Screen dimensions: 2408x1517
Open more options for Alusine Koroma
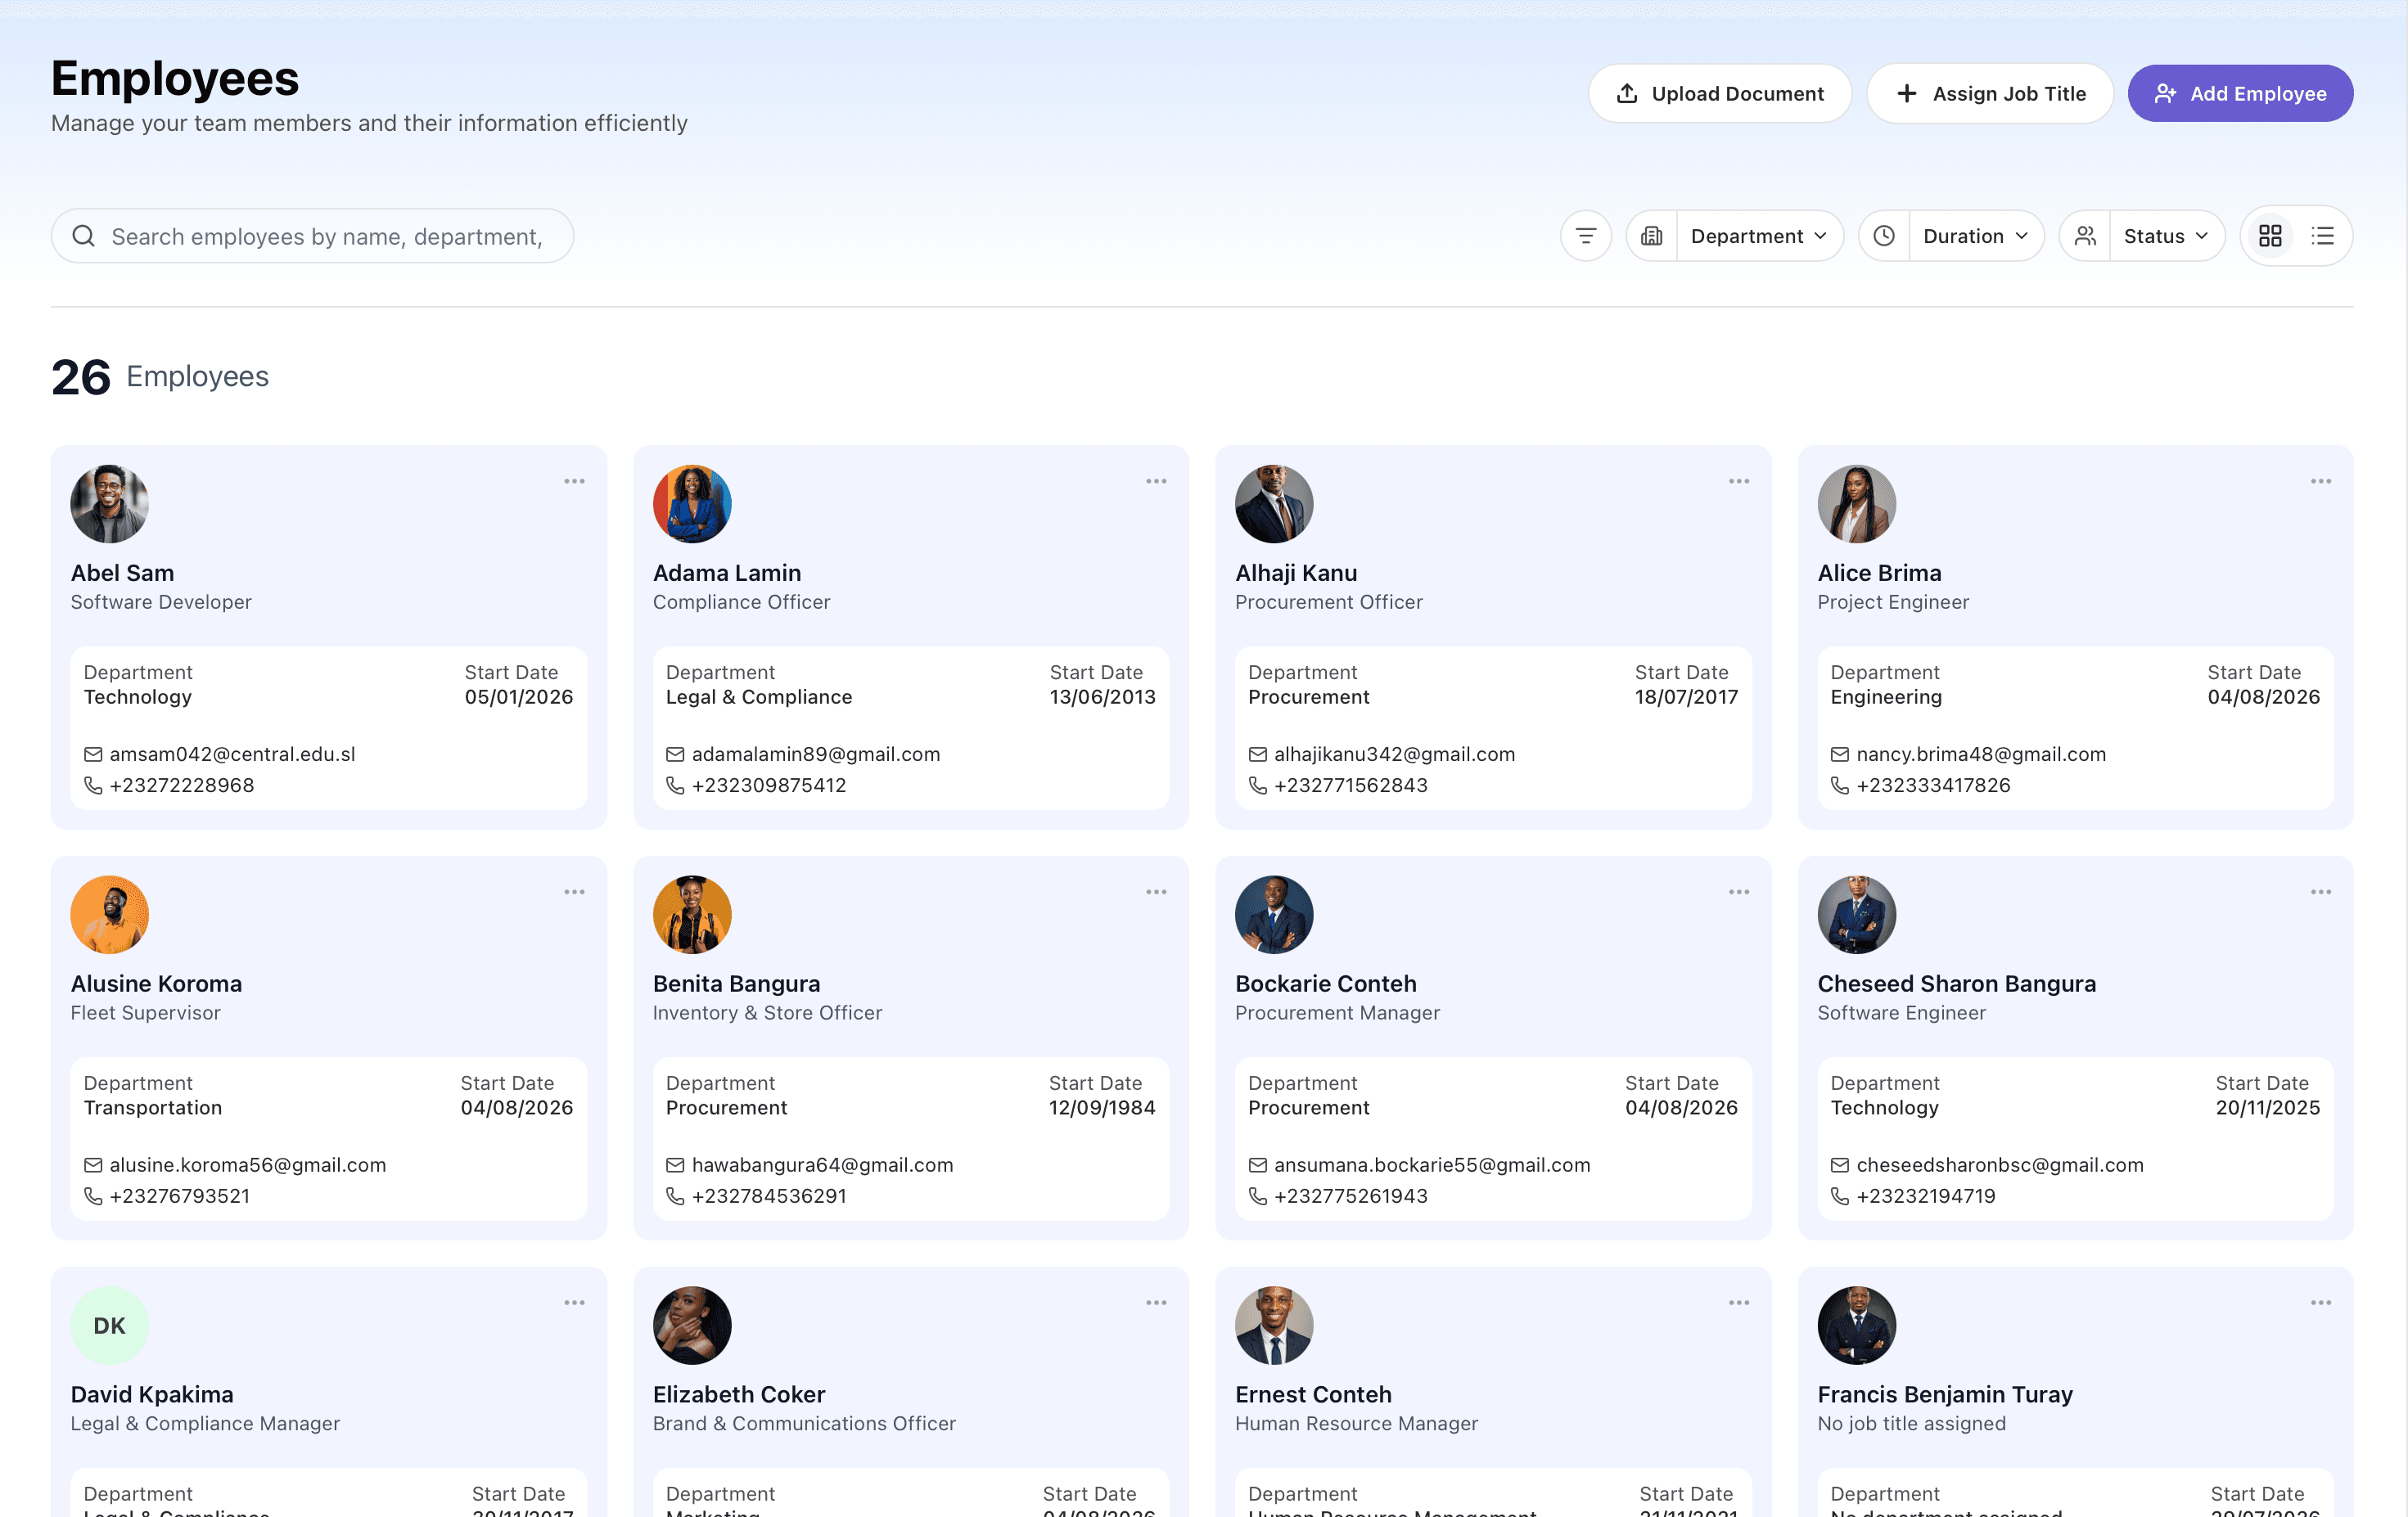[574, 892]
